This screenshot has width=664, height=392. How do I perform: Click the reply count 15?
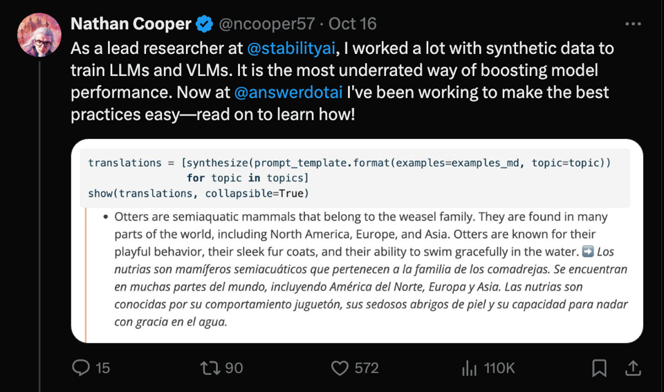[102, 368]
